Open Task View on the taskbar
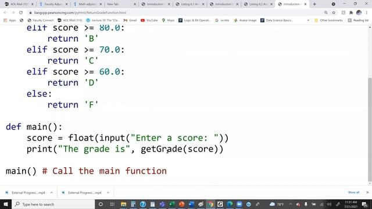 (112, 204)
